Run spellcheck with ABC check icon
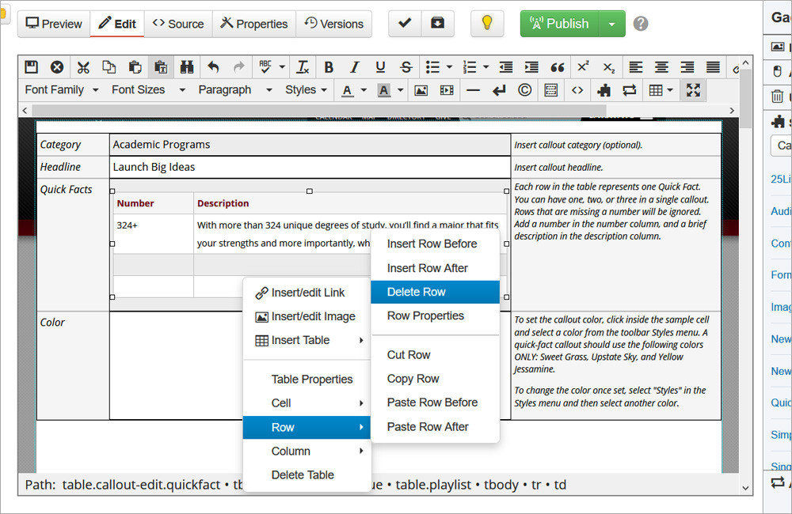The image size is (792, 514). point(265,67)
